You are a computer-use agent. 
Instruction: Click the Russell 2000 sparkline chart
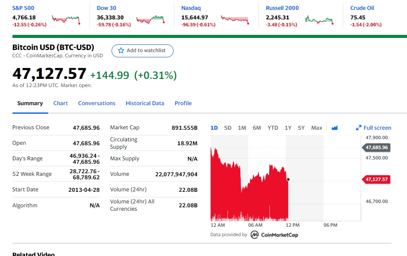319,19
